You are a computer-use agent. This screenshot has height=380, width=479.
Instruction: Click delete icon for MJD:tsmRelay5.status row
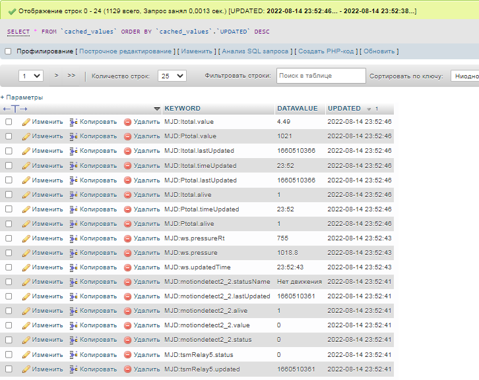pyautogui.click(x=128, y=355)
